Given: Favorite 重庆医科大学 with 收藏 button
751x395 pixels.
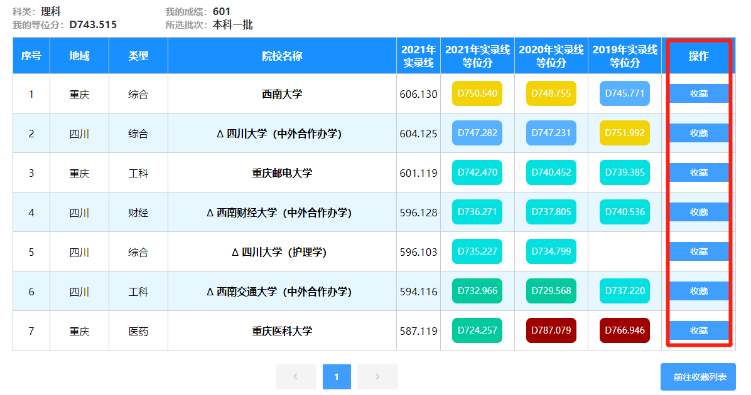Looking at the screenshot, I should point(699,330).
